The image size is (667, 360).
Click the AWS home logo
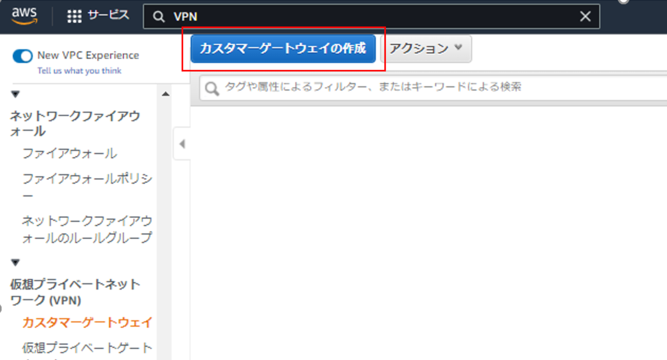click(x=23, y=16)
